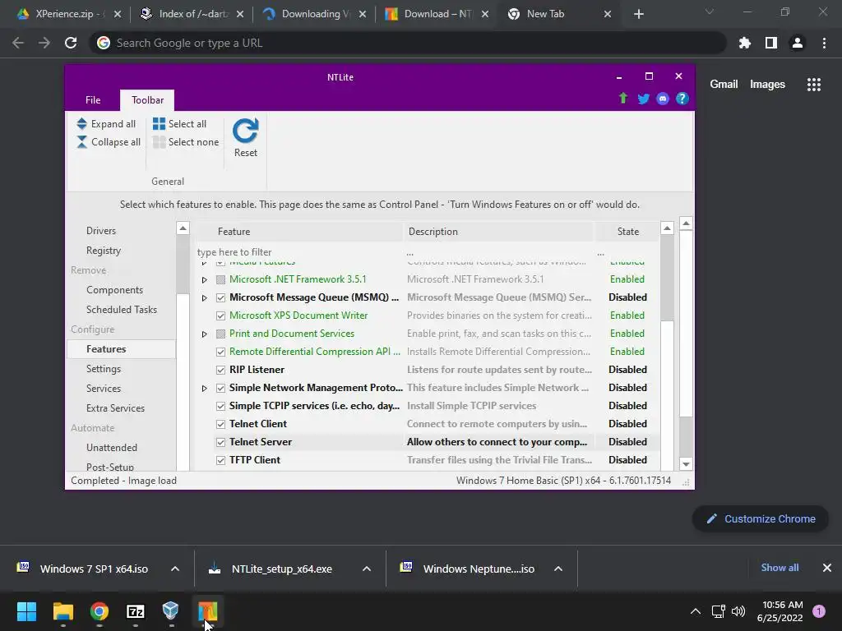Toggle Chrome side panel icon
Viewport: 842px width, 631px height.
(771, 43)
